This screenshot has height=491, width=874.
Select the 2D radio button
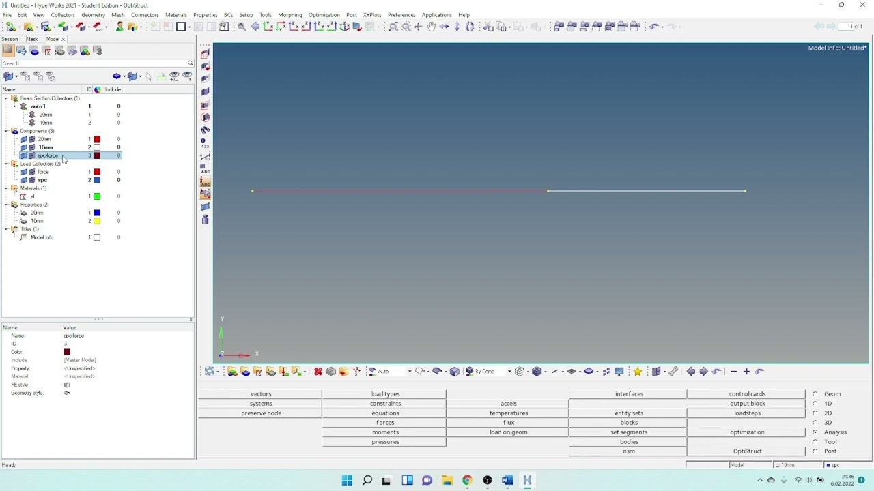coord(815,413)
